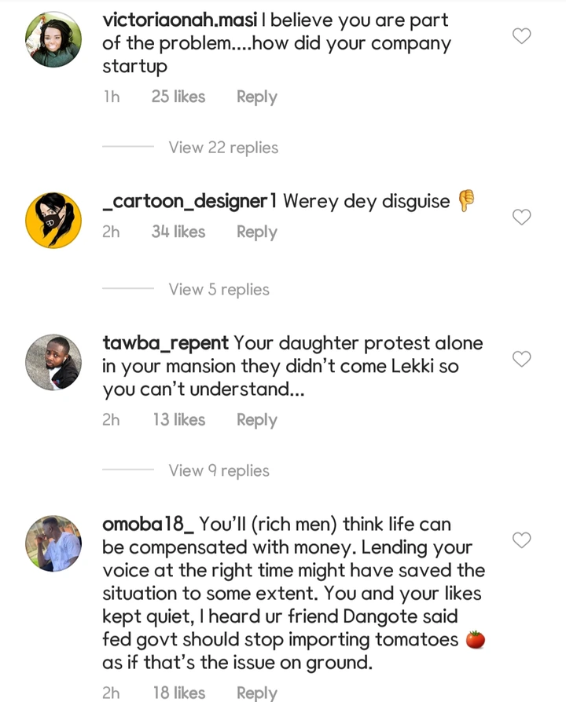
Task: Open victoriaonah.masi's profile picture
Action: (53, 39)
